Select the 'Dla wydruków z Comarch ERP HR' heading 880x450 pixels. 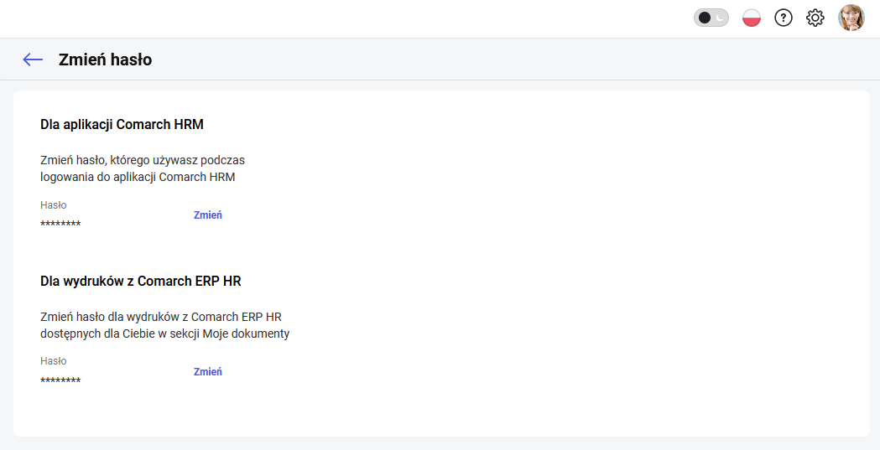point(140,282)
